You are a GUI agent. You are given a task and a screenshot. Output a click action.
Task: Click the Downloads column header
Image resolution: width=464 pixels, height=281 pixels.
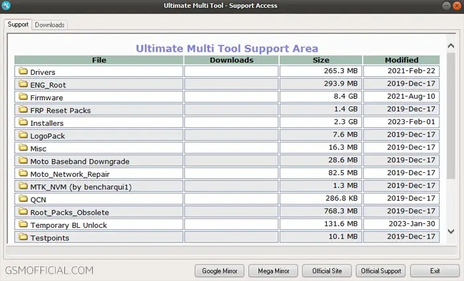(231, 60)
